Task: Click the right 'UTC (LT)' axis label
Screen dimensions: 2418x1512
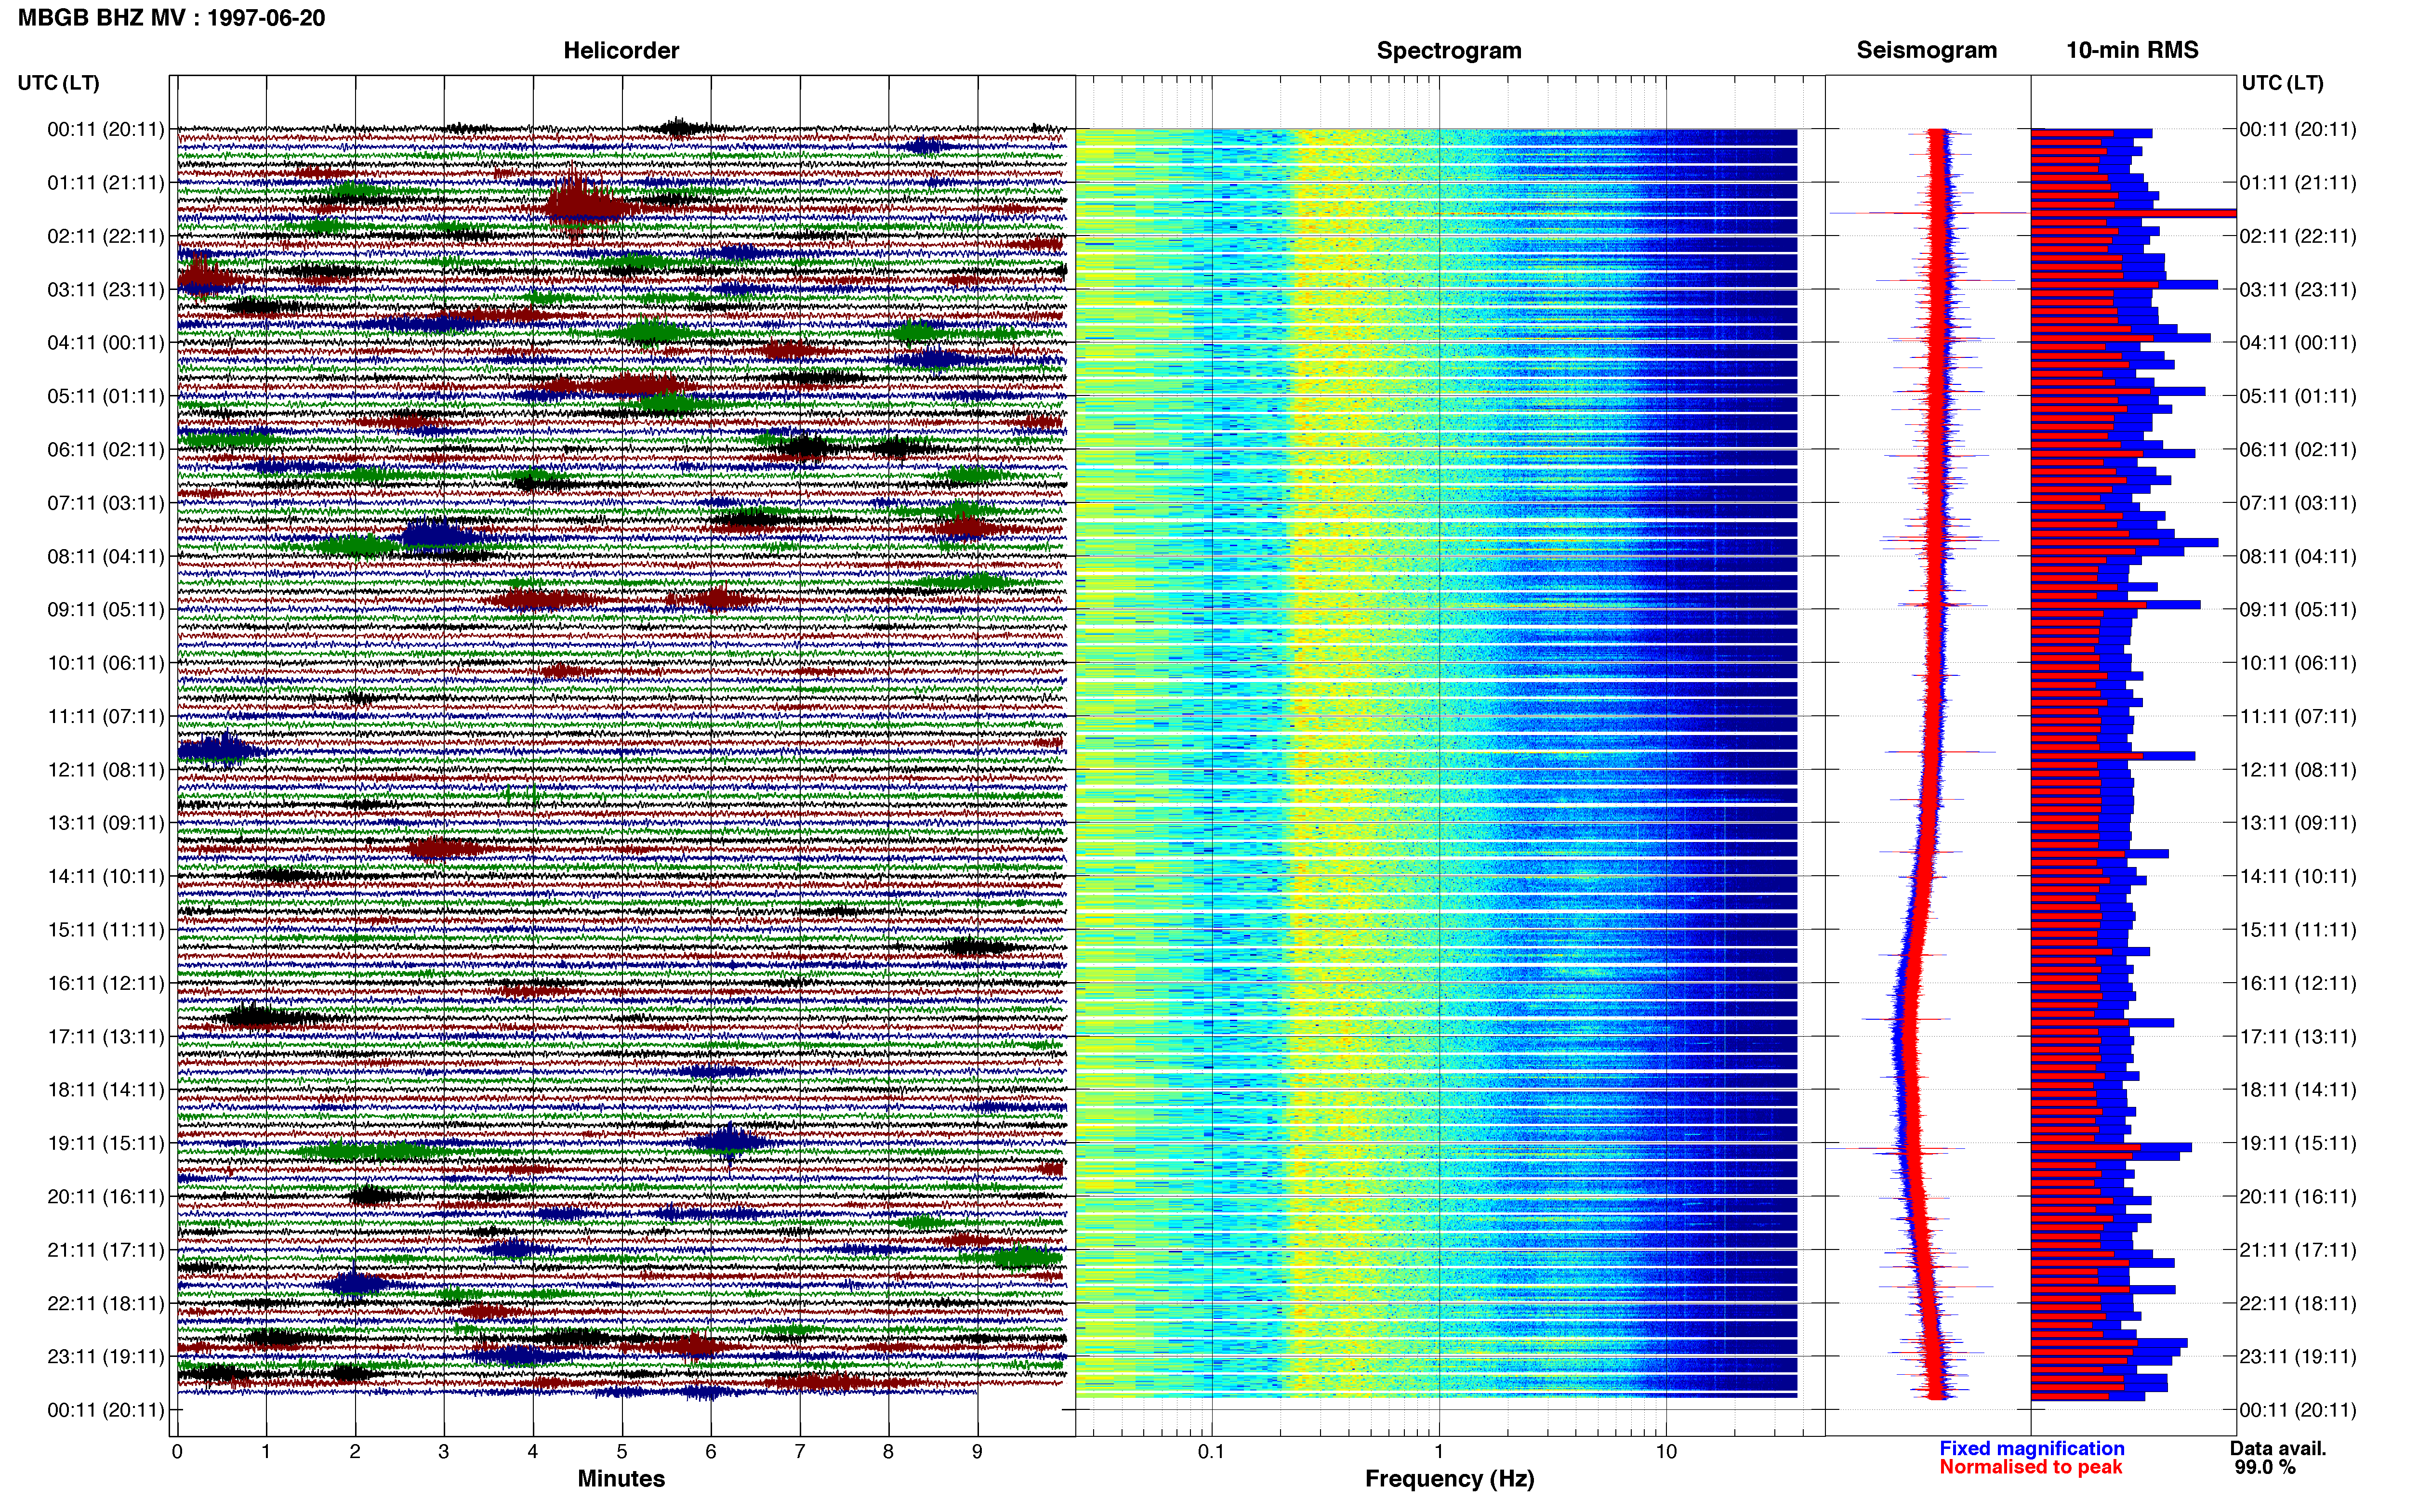Action: coord(2282,83)
